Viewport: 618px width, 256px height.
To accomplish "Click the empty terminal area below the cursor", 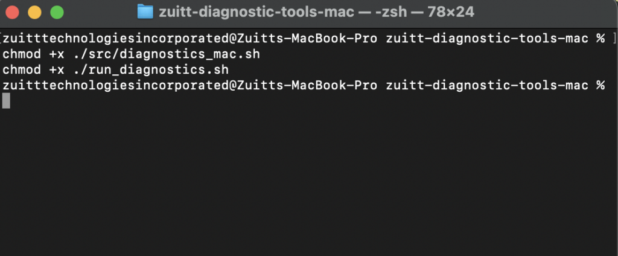I will click(x=302, y=181).
